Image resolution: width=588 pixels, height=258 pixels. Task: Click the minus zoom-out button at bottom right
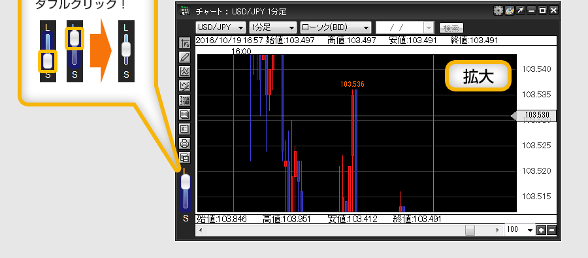[x=551, y=230]
